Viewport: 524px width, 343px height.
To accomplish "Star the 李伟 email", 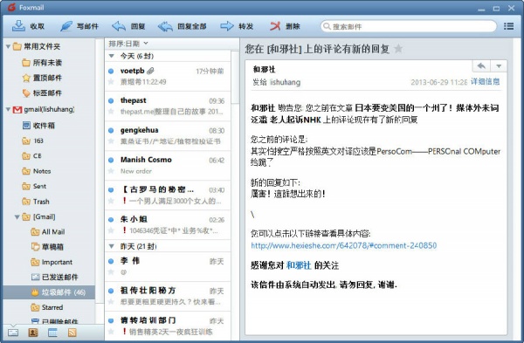I will click(x=111, y=272).
